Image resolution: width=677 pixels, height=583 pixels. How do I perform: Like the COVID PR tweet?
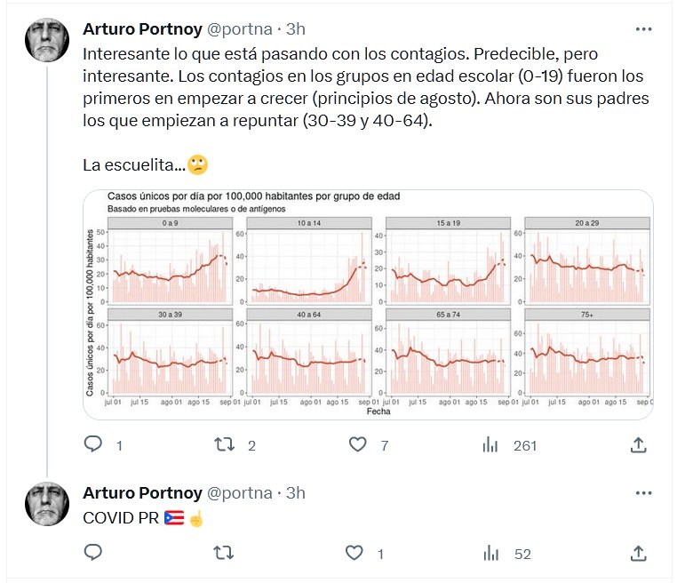pos(354,553)
